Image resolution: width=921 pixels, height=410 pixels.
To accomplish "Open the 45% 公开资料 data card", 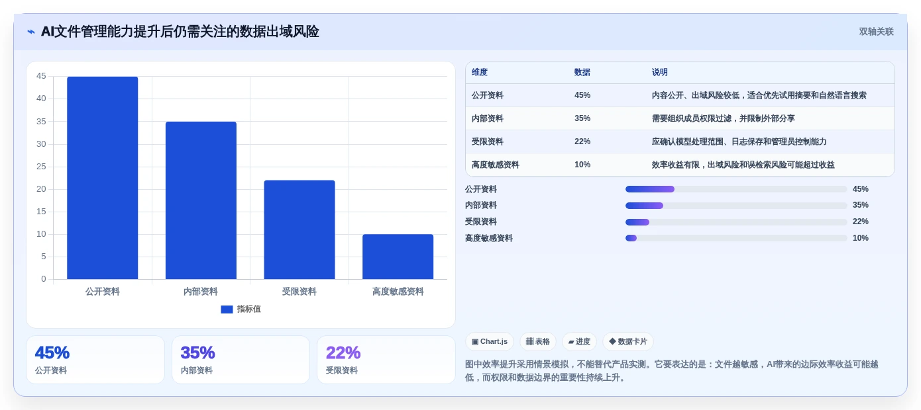I will point(95,360).
